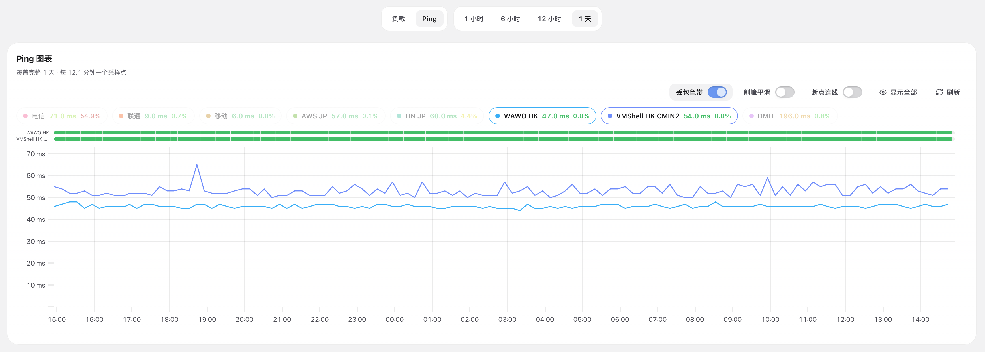Click the Ping 图表 heading
Viewport: 985px width, 352px height.
[x=35, y=59]
